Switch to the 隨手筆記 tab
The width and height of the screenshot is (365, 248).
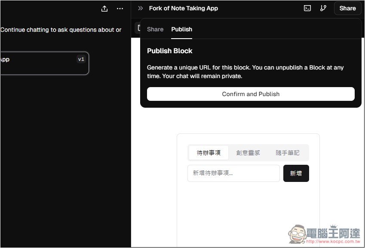(x=288, y=153)
